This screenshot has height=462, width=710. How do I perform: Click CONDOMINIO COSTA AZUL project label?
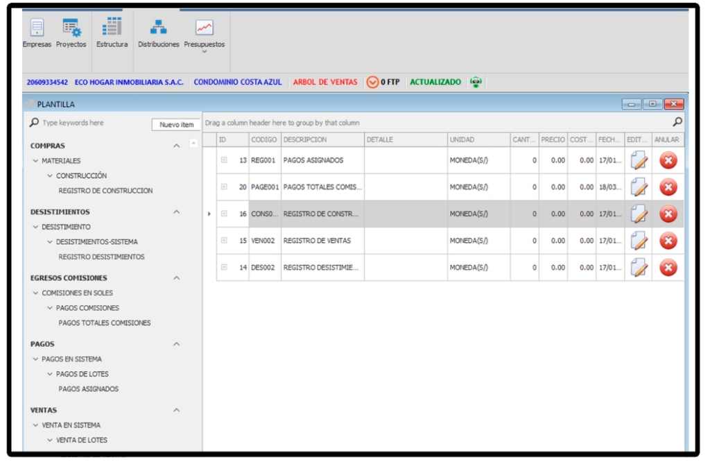point(238,82)
